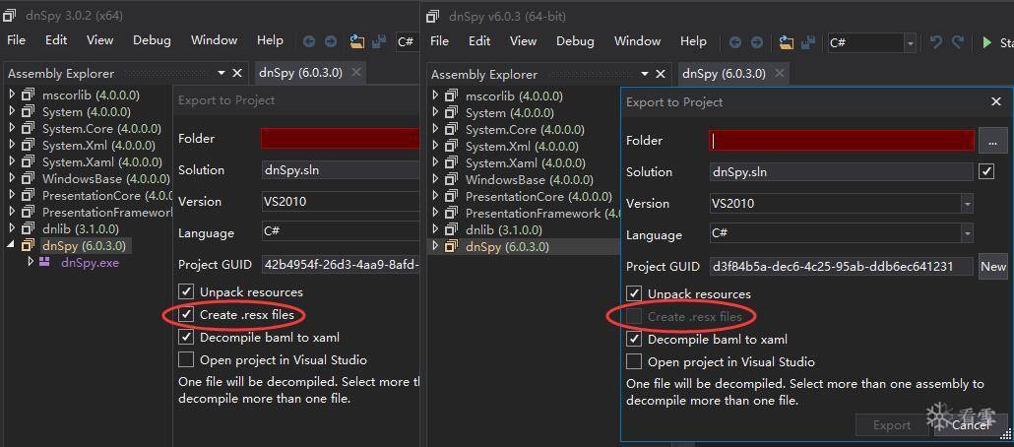Click Folder input field in left dialog
This screenshot has width=1014, height=447.
(341, 139)
